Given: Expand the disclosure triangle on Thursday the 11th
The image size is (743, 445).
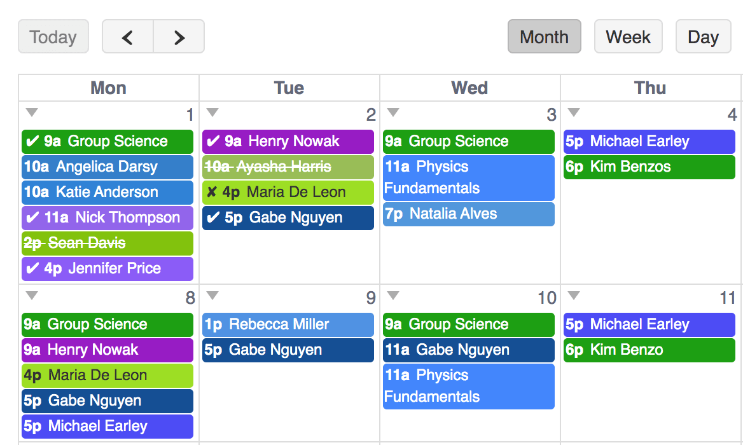Looking at the screenshot, I should [x=573, y=294].
